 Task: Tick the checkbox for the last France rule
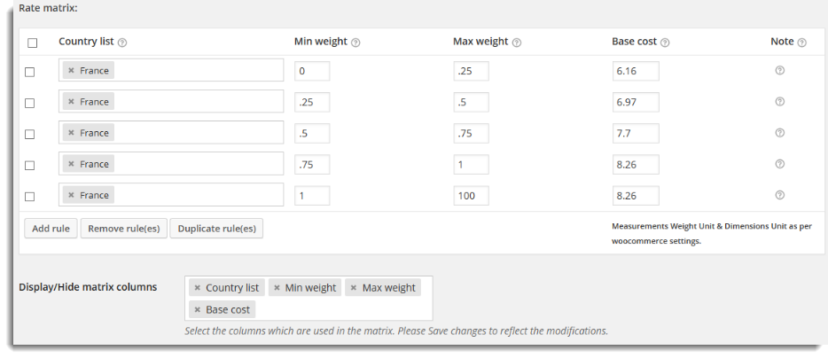tap(30, 197)
